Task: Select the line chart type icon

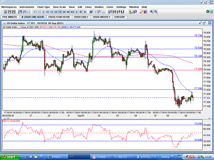Action: tap(28, 12)
